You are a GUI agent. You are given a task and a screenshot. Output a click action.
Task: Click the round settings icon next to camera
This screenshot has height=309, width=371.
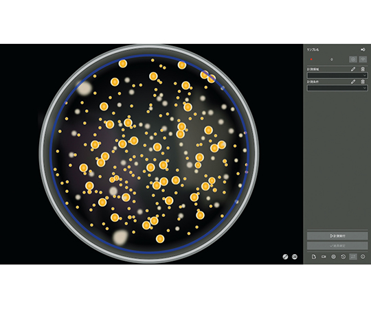[333, 257]
